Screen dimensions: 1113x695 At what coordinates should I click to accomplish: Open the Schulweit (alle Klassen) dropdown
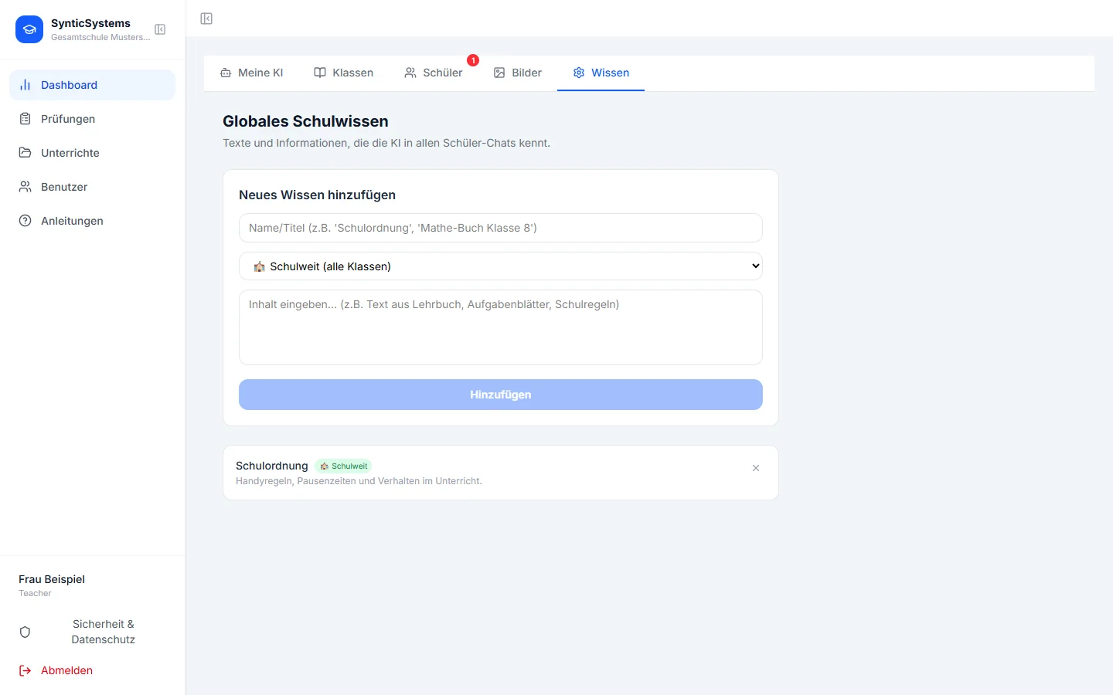501,266
